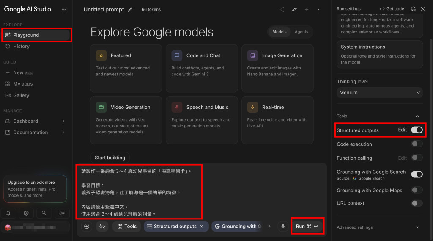Click the Structured outputs chip label

(175, 226)
